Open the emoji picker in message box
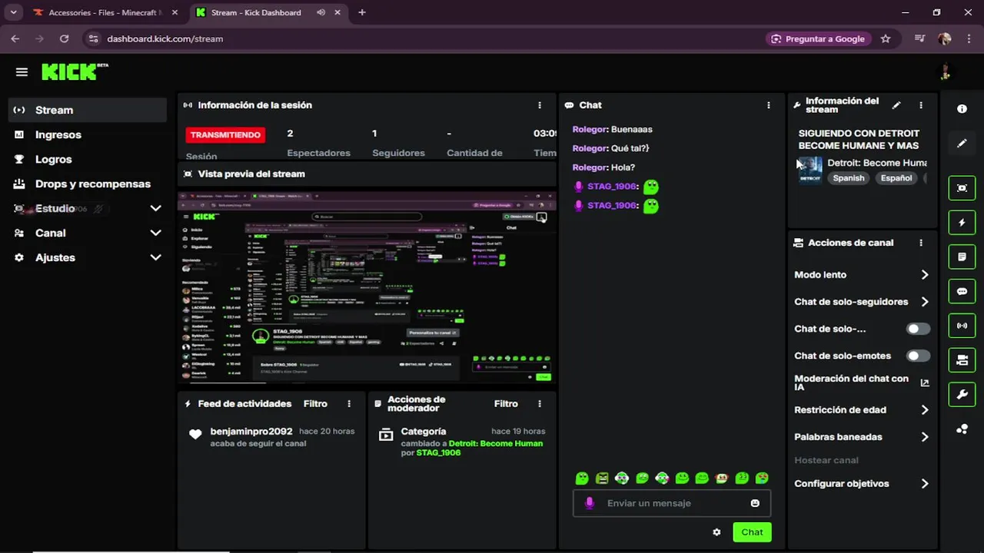984x553 pixels. point(755,503)
